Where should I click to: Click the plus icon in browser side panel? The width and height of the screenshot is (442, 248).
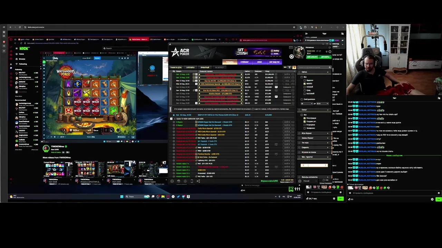pyautogui.click(x=4, y=51)
